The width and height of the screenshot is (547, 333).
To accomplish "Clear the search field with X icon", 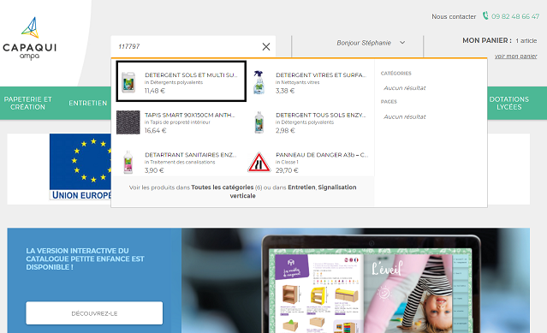I will coord(266,47).
